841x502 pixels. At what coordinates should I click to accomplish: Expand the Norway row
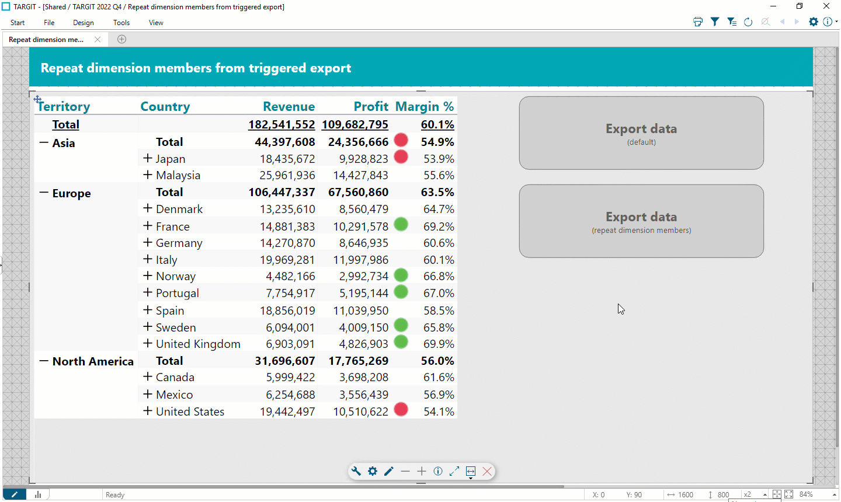pyautogui.click(x=148, y=276)
